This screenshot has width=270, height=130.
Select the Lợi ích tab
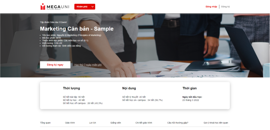point(93,123)
